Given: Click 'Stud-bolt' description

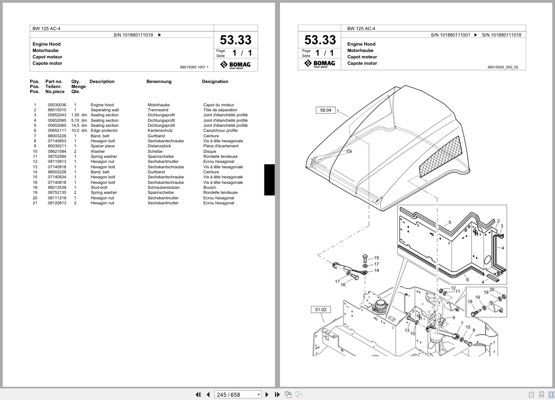Looking at the screenshot, I should point(99,187).
